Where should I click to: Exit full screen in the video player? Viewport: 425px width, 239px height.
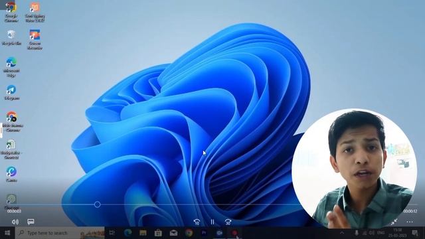click(x=394, y=222)
